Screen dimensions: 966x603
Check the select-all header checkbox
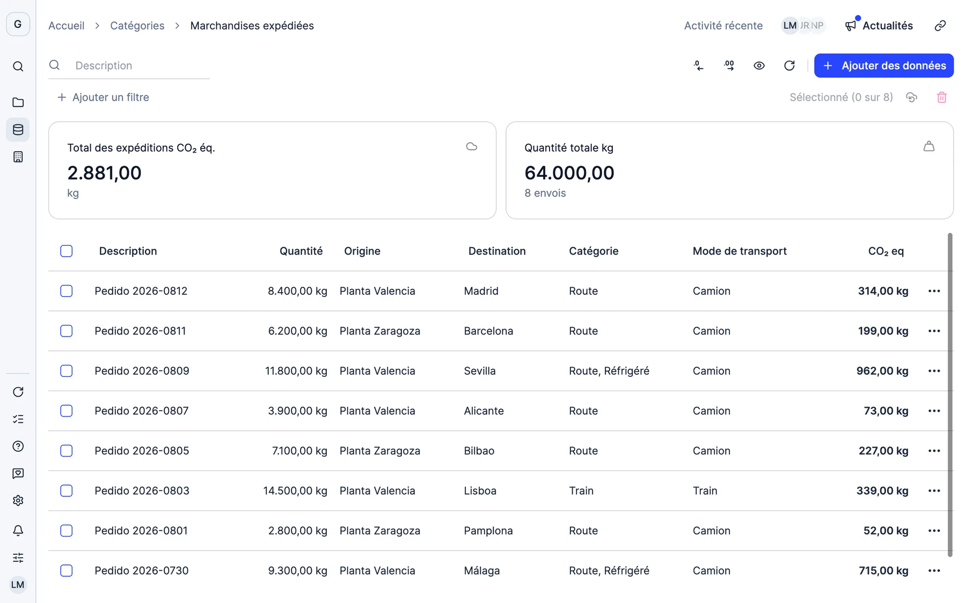(67, 251)
